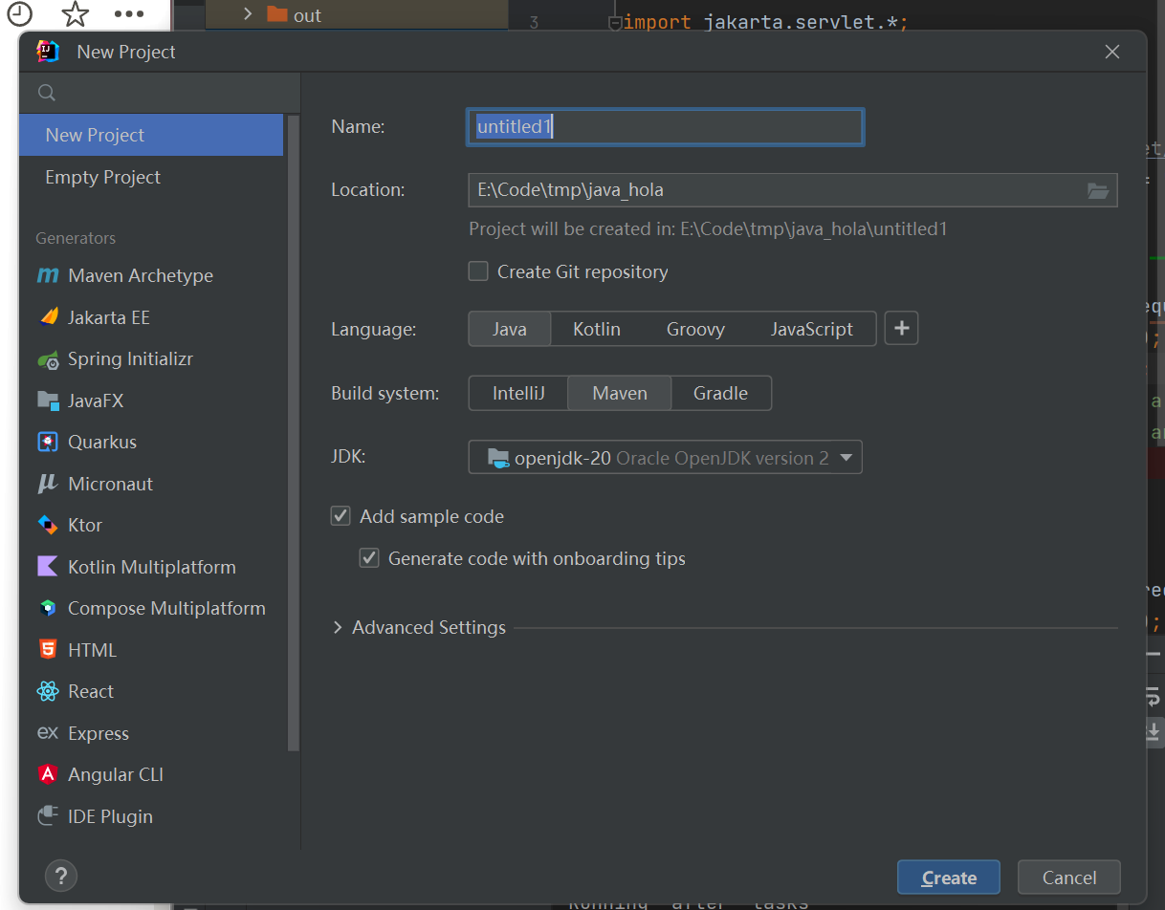The height and width of the screenshot is (910, 1165).
Task: Click the project Name input field
Action: pos(665,127)
